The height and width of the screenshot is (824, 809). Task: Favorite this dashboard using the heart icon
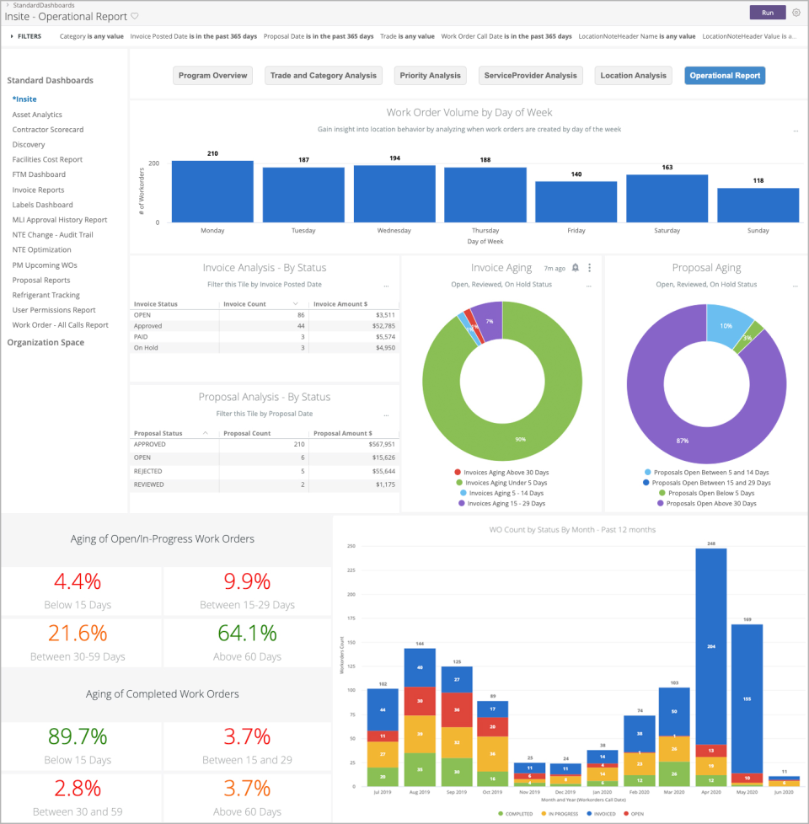click(x=133, y=15)
